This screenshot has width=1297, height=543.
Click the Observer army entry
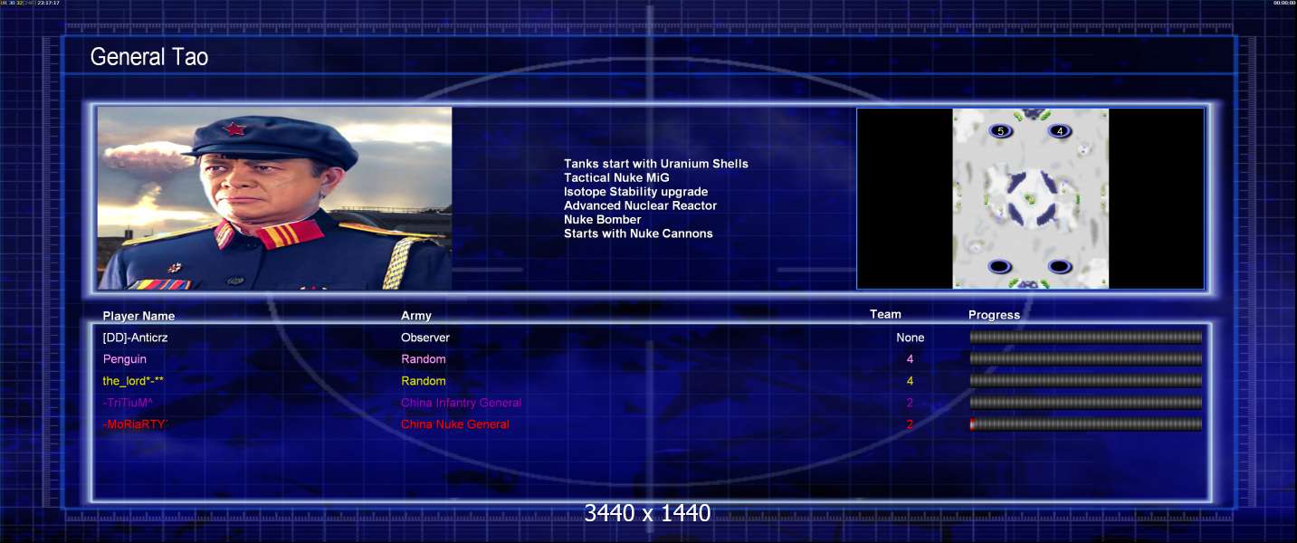[425, 338]
